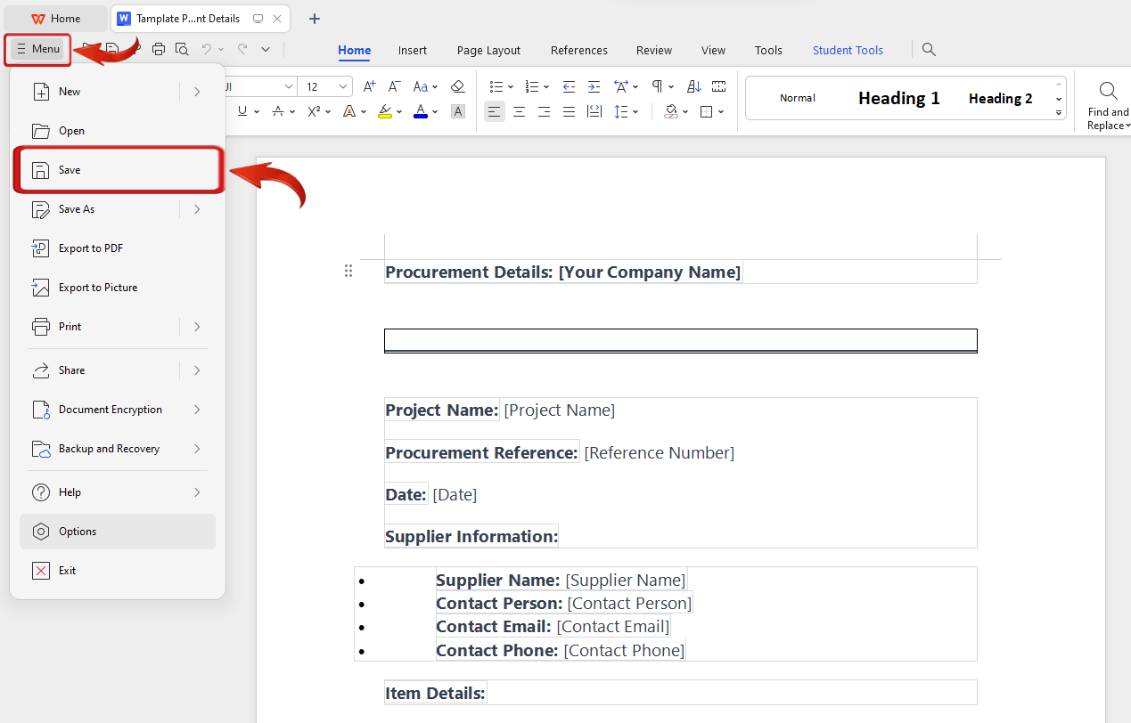Change the font color using the blue A swatch
Image resolution: width=1131 pixels, height=723 pixels.
(419, 111)
